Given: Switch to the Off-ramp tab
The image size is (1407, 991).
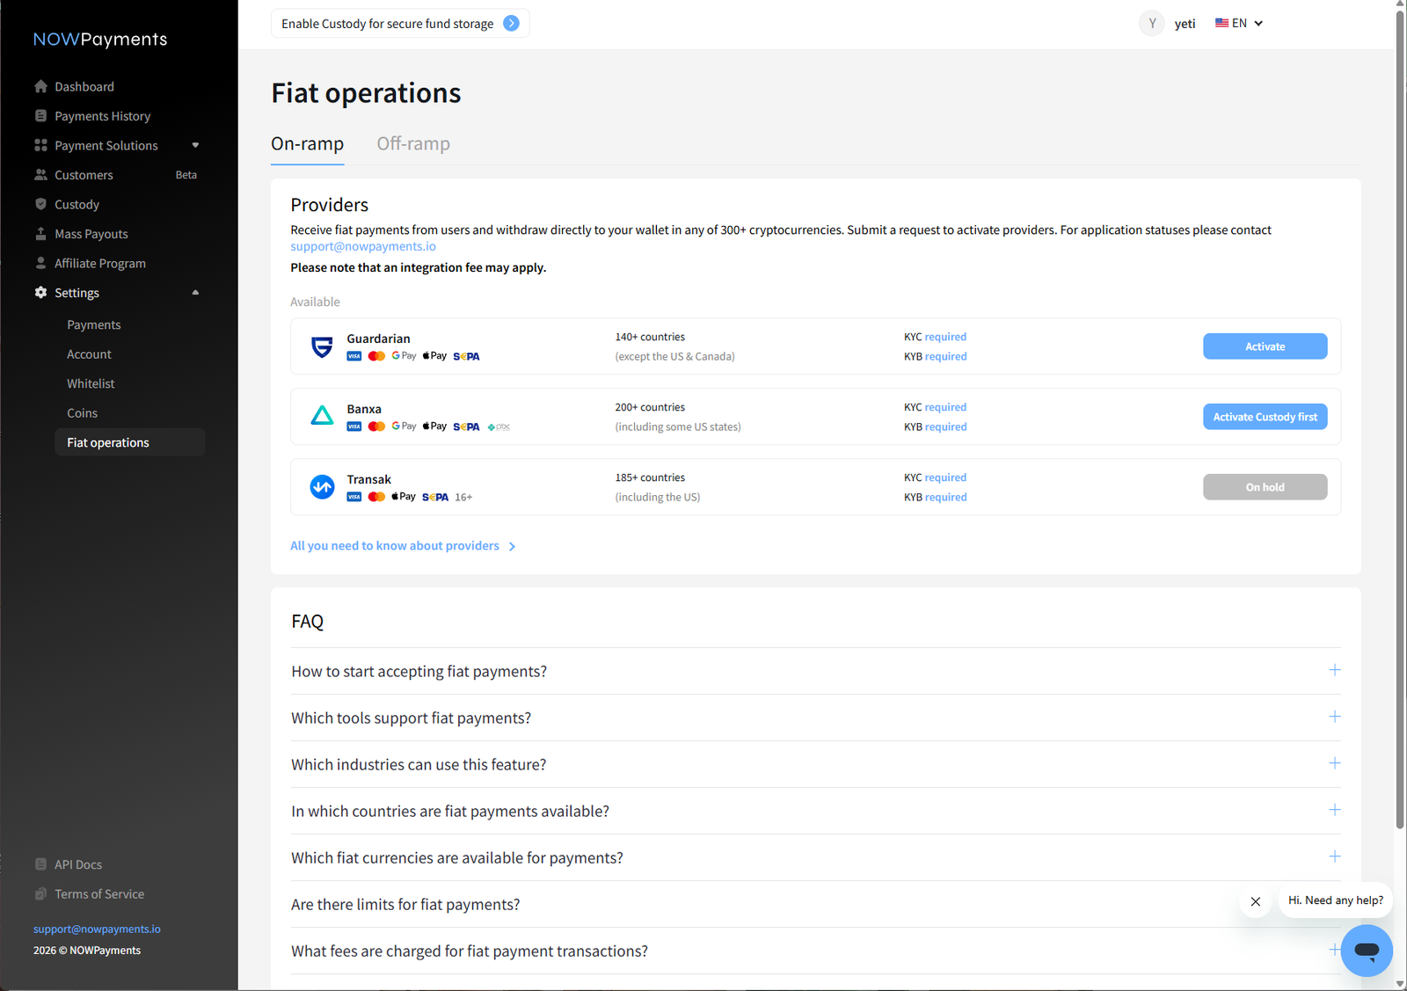Looking at the screenshot, I should pyautogui.click(x=413, y=143).
